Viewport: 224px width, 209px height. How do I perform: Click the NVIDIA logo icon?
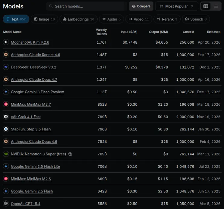coord(5,154)
